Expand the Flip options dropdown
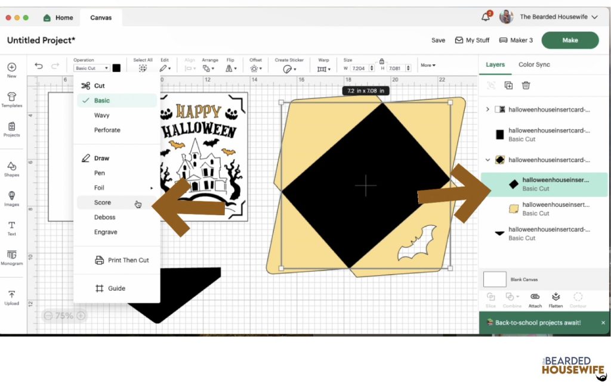The height and width of the screenshot is (388, 611). [232, 68]
